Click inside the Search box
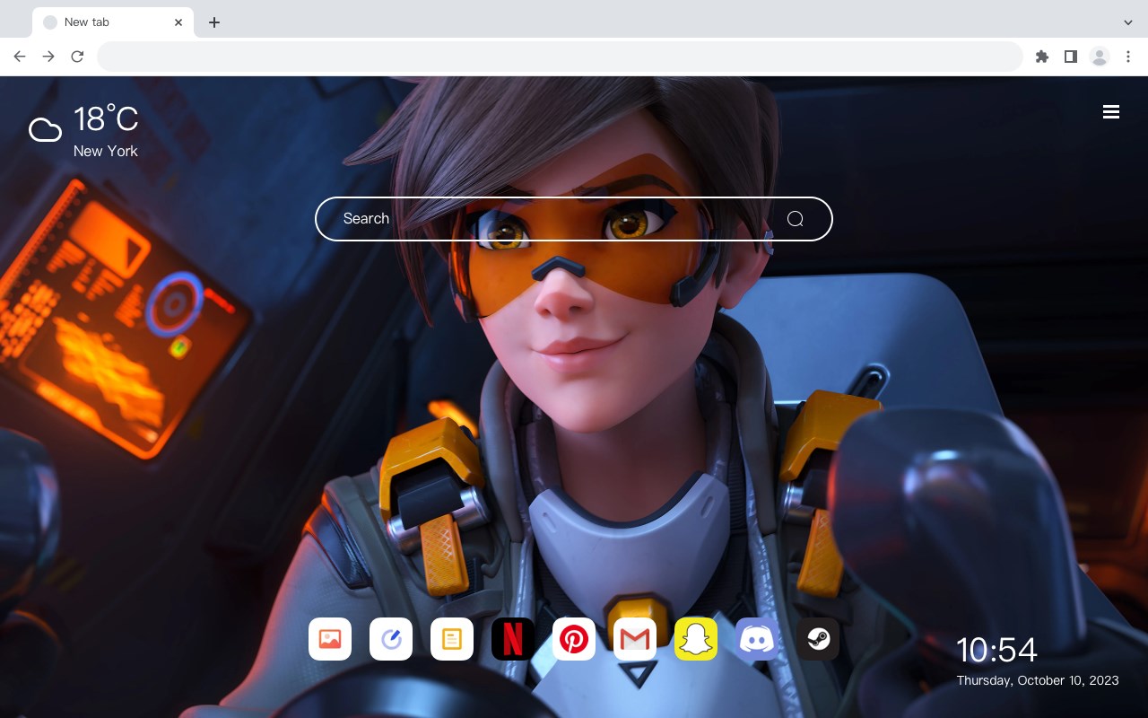The width and height of the screenshot is (1148, 718). [574, 219]
